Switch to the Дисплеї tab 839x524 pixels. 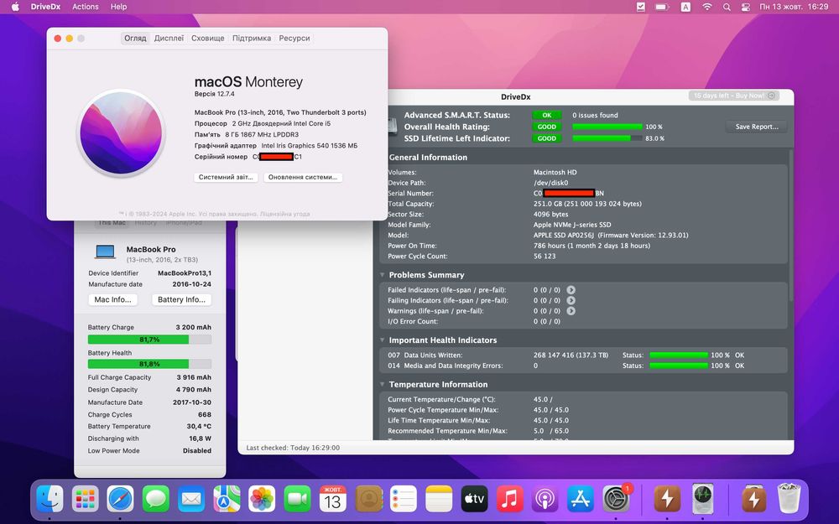click(169, 39)
